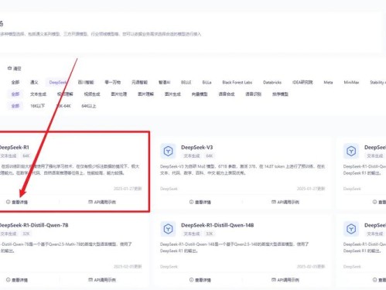Click info icon of DeepSeek-V3 查看详情
Viewport: 386px width, 290px height.
191,202
